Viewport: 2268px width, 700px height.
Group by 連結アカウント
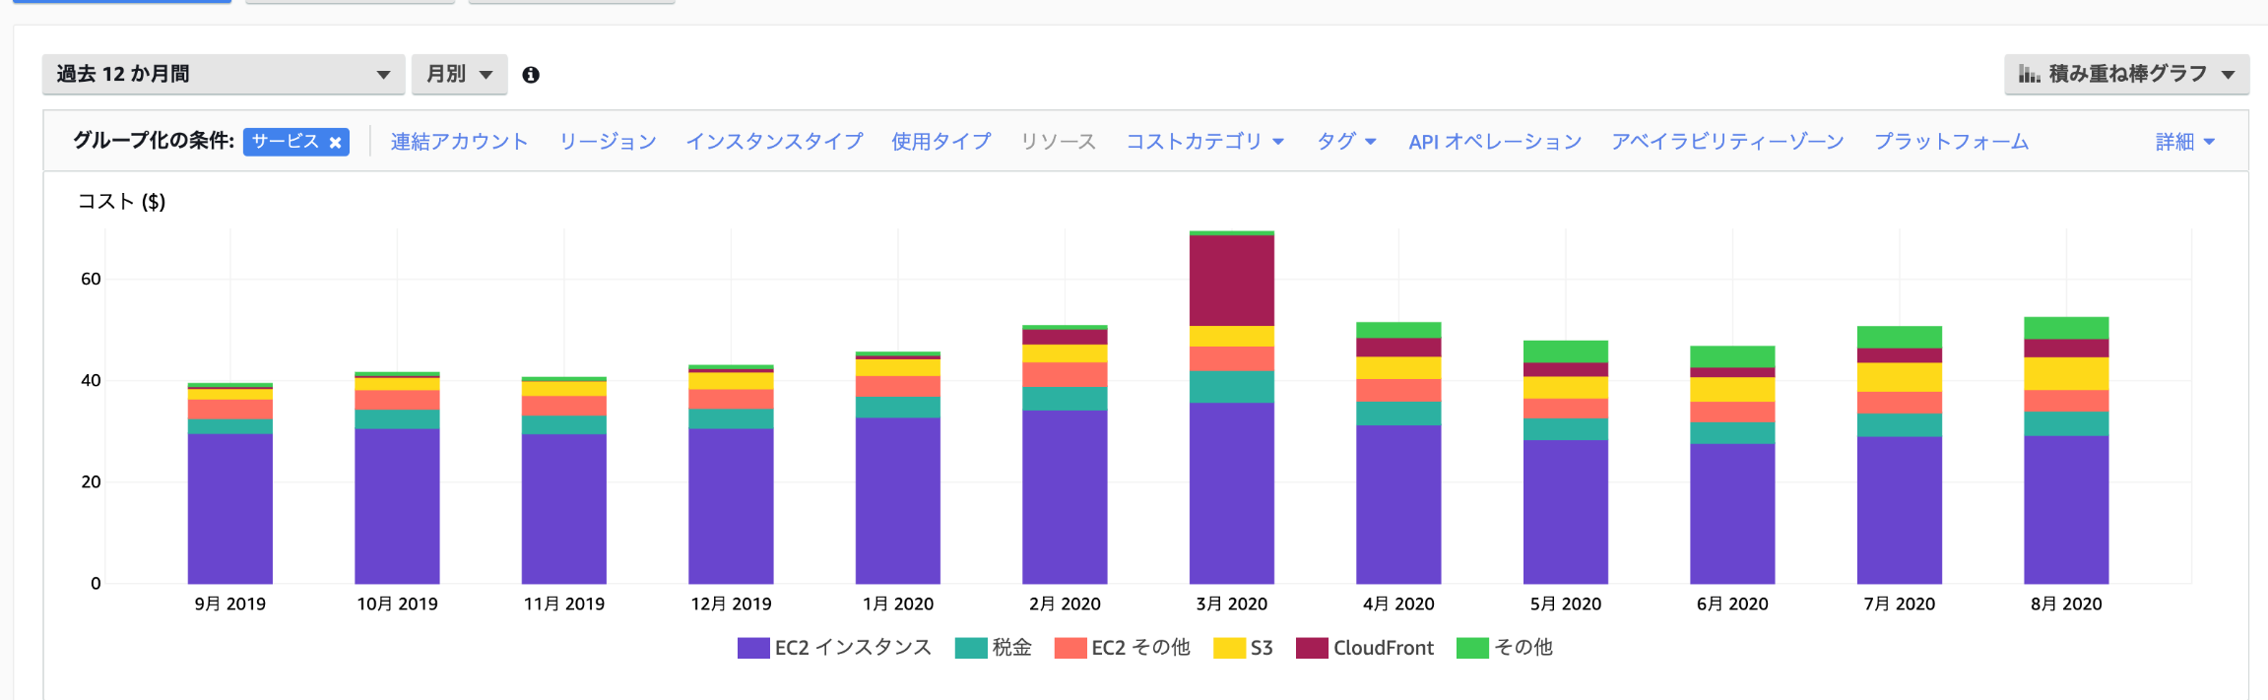tap(459, 142)
